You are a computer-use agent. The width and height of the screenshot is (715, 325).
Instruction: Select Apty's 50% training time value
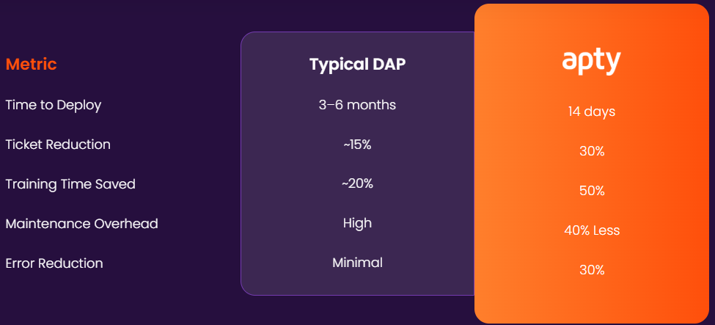(591, 191)
